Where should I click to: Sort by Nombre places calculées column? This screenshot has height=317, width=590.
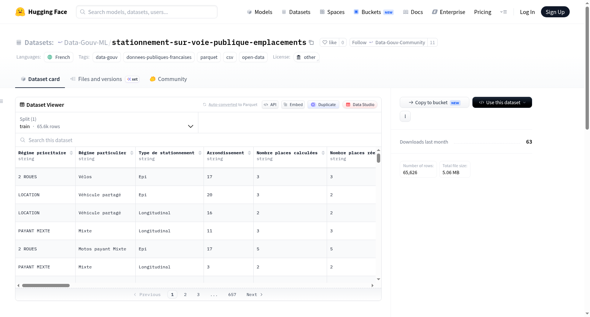coord(323,153)
